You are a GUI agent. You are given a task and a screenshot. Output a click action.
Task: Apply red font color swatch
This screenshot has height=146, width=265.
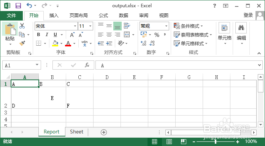[68, 43]
